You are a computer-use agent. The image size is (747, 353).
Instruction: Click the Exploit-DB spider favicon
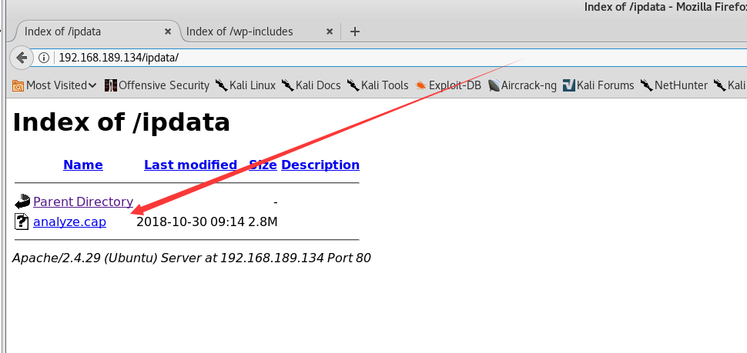(x=420, y=86)
